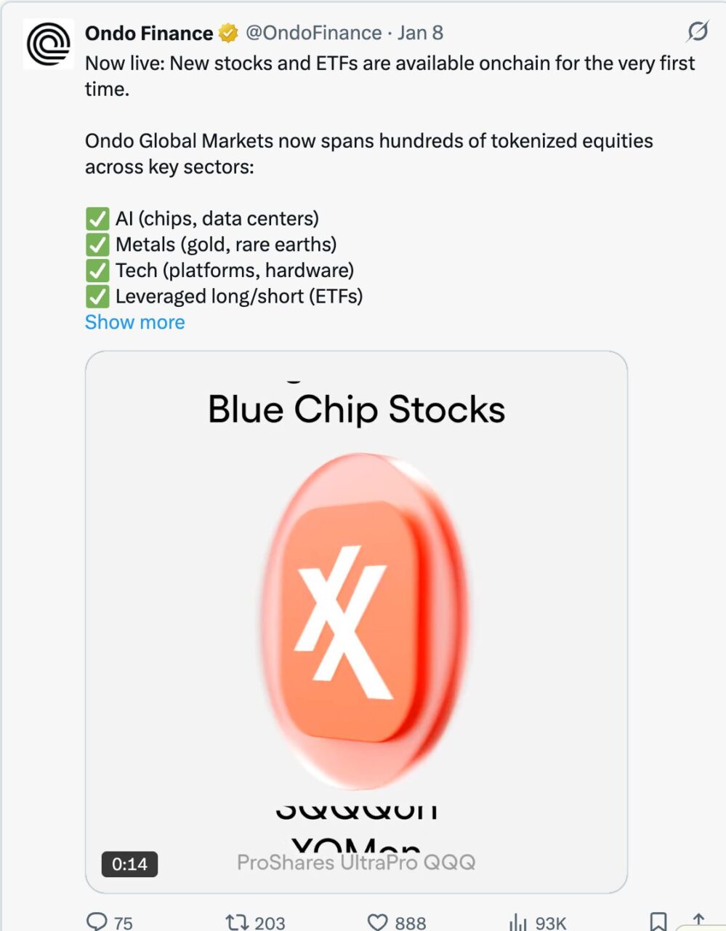This screenshot has height=931, width=726.
Task: Expand the tweet with Show more
Action: tap(134, 322)
